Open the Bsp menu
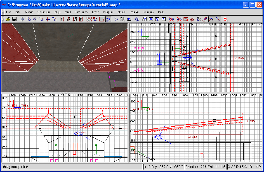This screenshot has height=172, width=264. click(57, 12)
